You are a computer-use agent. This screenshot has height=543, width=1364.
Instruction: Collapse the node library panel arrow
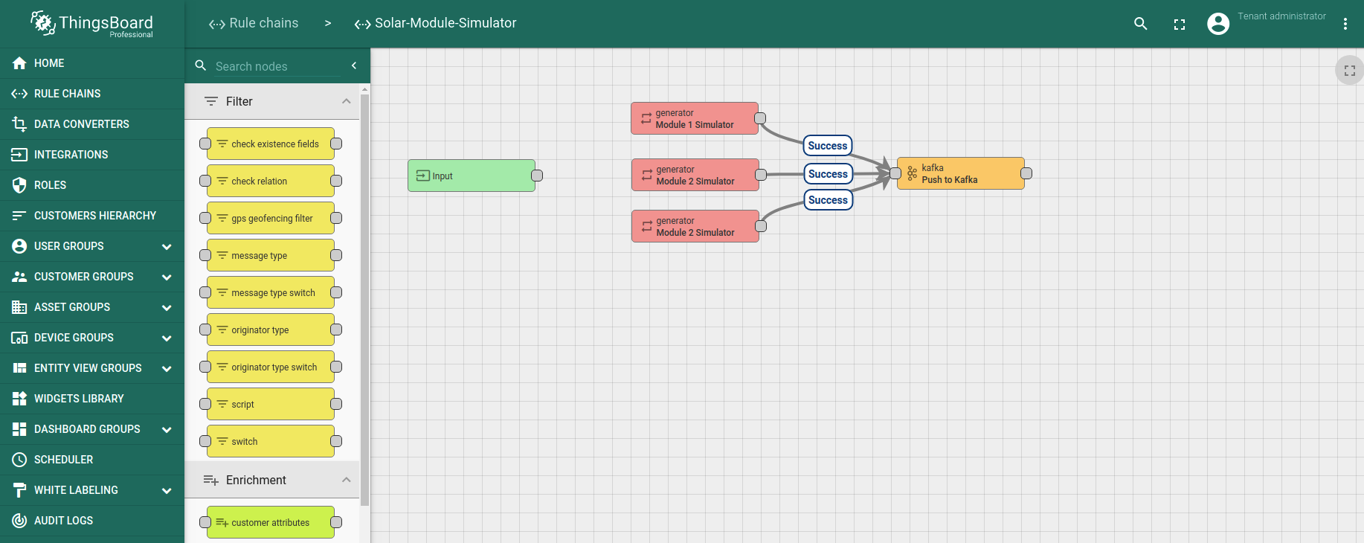coord(354,65)
